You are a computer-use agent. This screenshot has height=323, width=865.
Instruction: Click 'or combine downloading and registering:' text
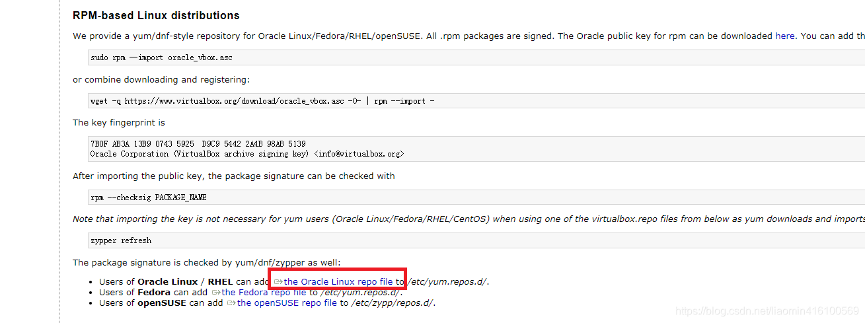coord(161,79)
